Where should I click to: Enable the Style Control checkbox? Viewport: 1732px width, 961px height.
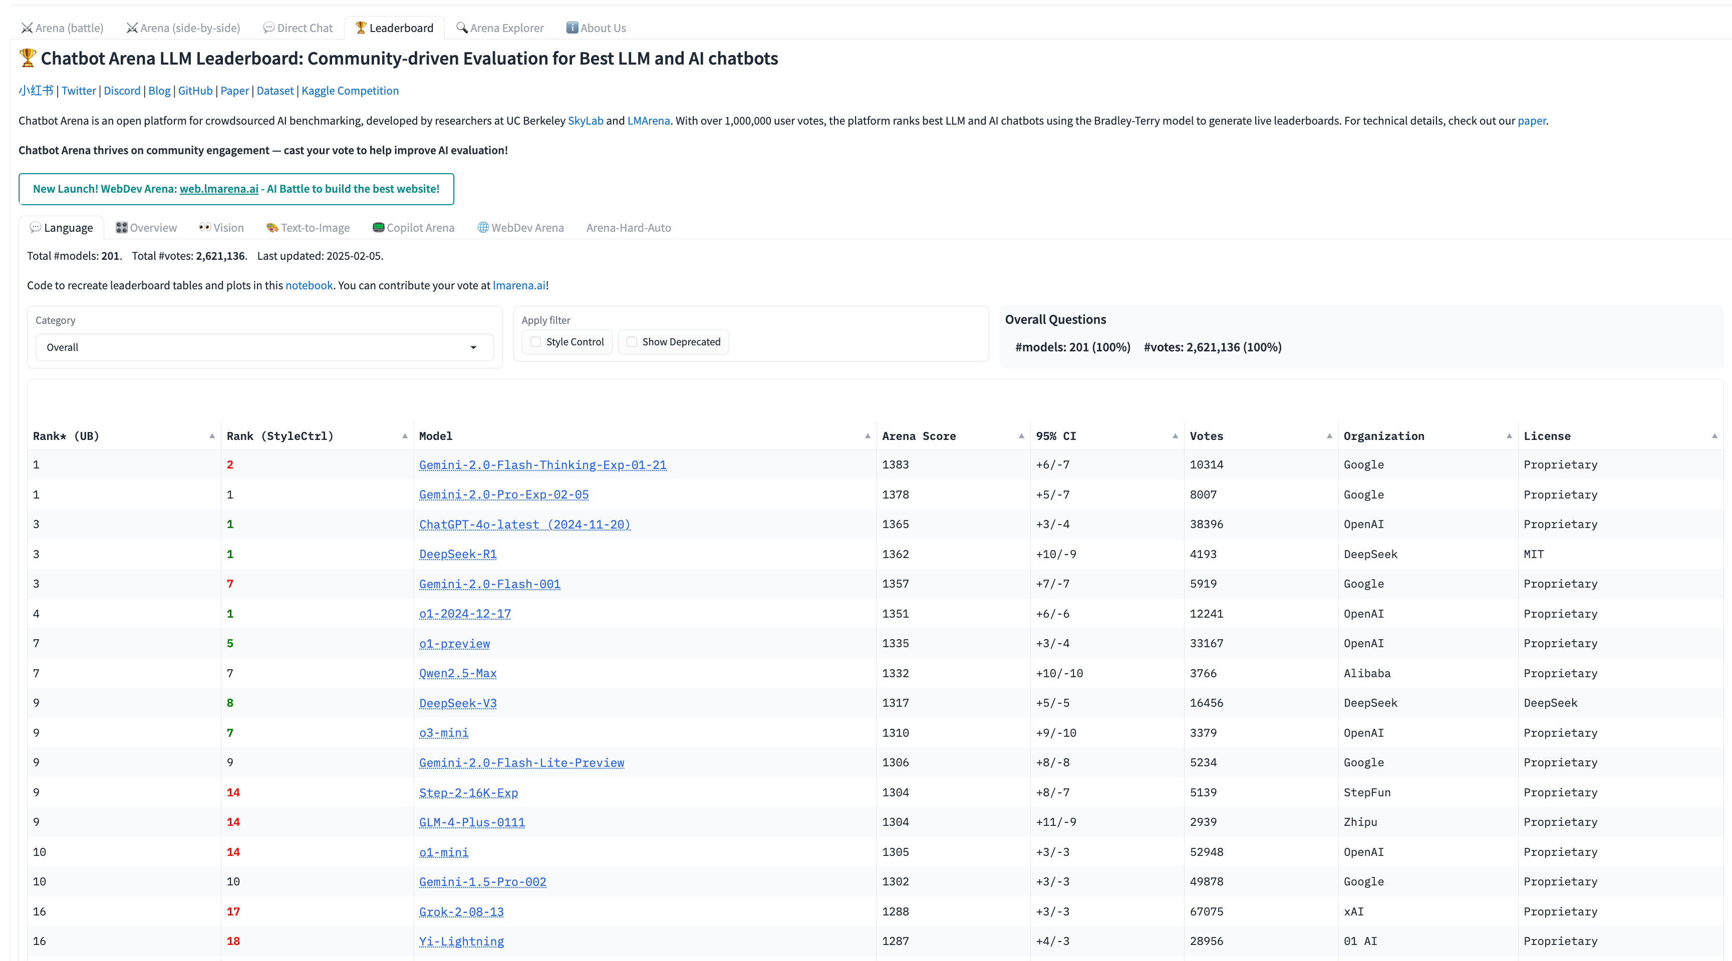(x=536, y=341)
